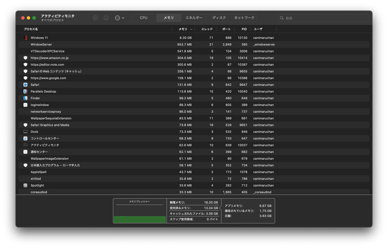The image size is (388, 248).
Task: Select the AppleSpell process row
Action: (x=194, y=172)
